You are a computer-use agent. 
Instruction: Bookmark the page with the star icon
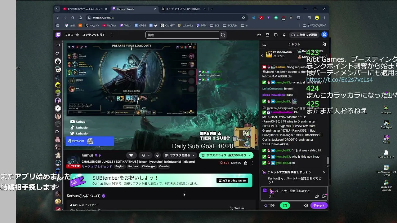pyautogui.click(x=243, y=18)
